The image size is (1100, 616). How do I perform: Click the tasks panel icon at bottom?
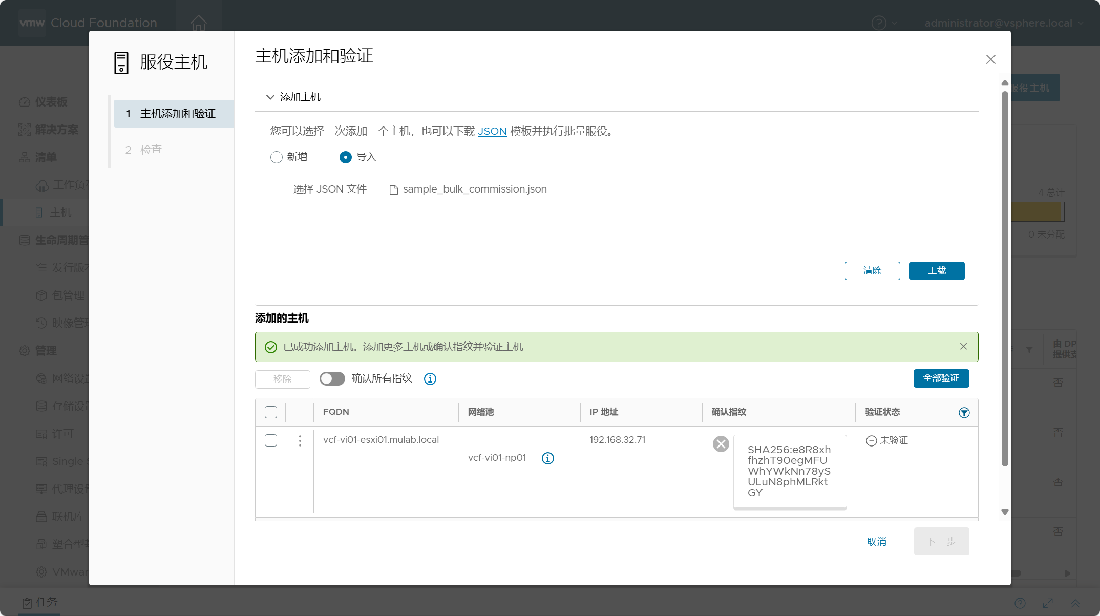tap(27, 602)
